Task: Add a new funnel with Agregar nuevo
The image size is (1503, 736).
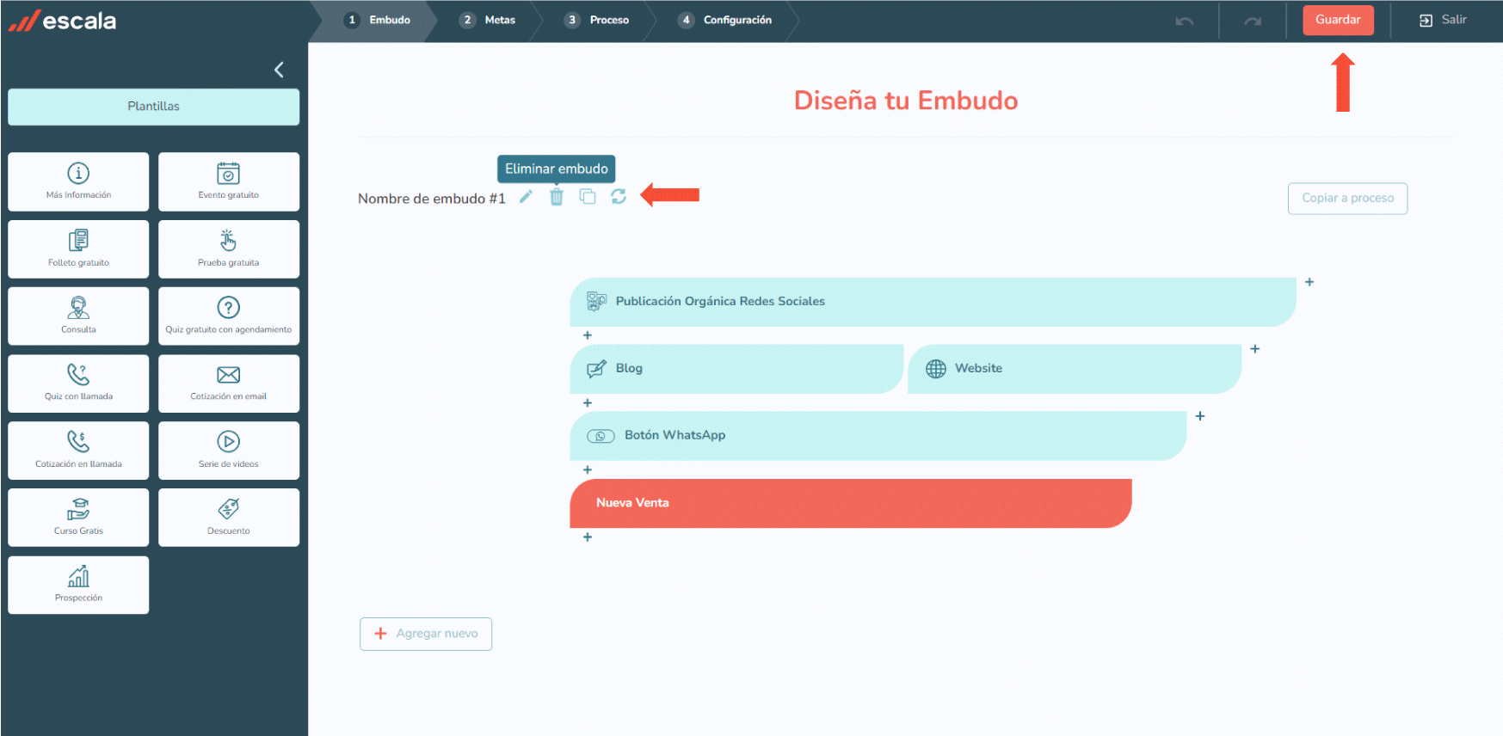Action: coord(426,634)
